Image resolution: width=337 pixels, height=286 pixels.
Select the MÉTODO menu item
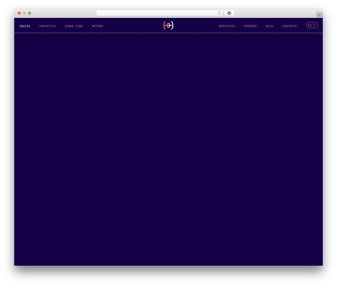pos(97,26)
